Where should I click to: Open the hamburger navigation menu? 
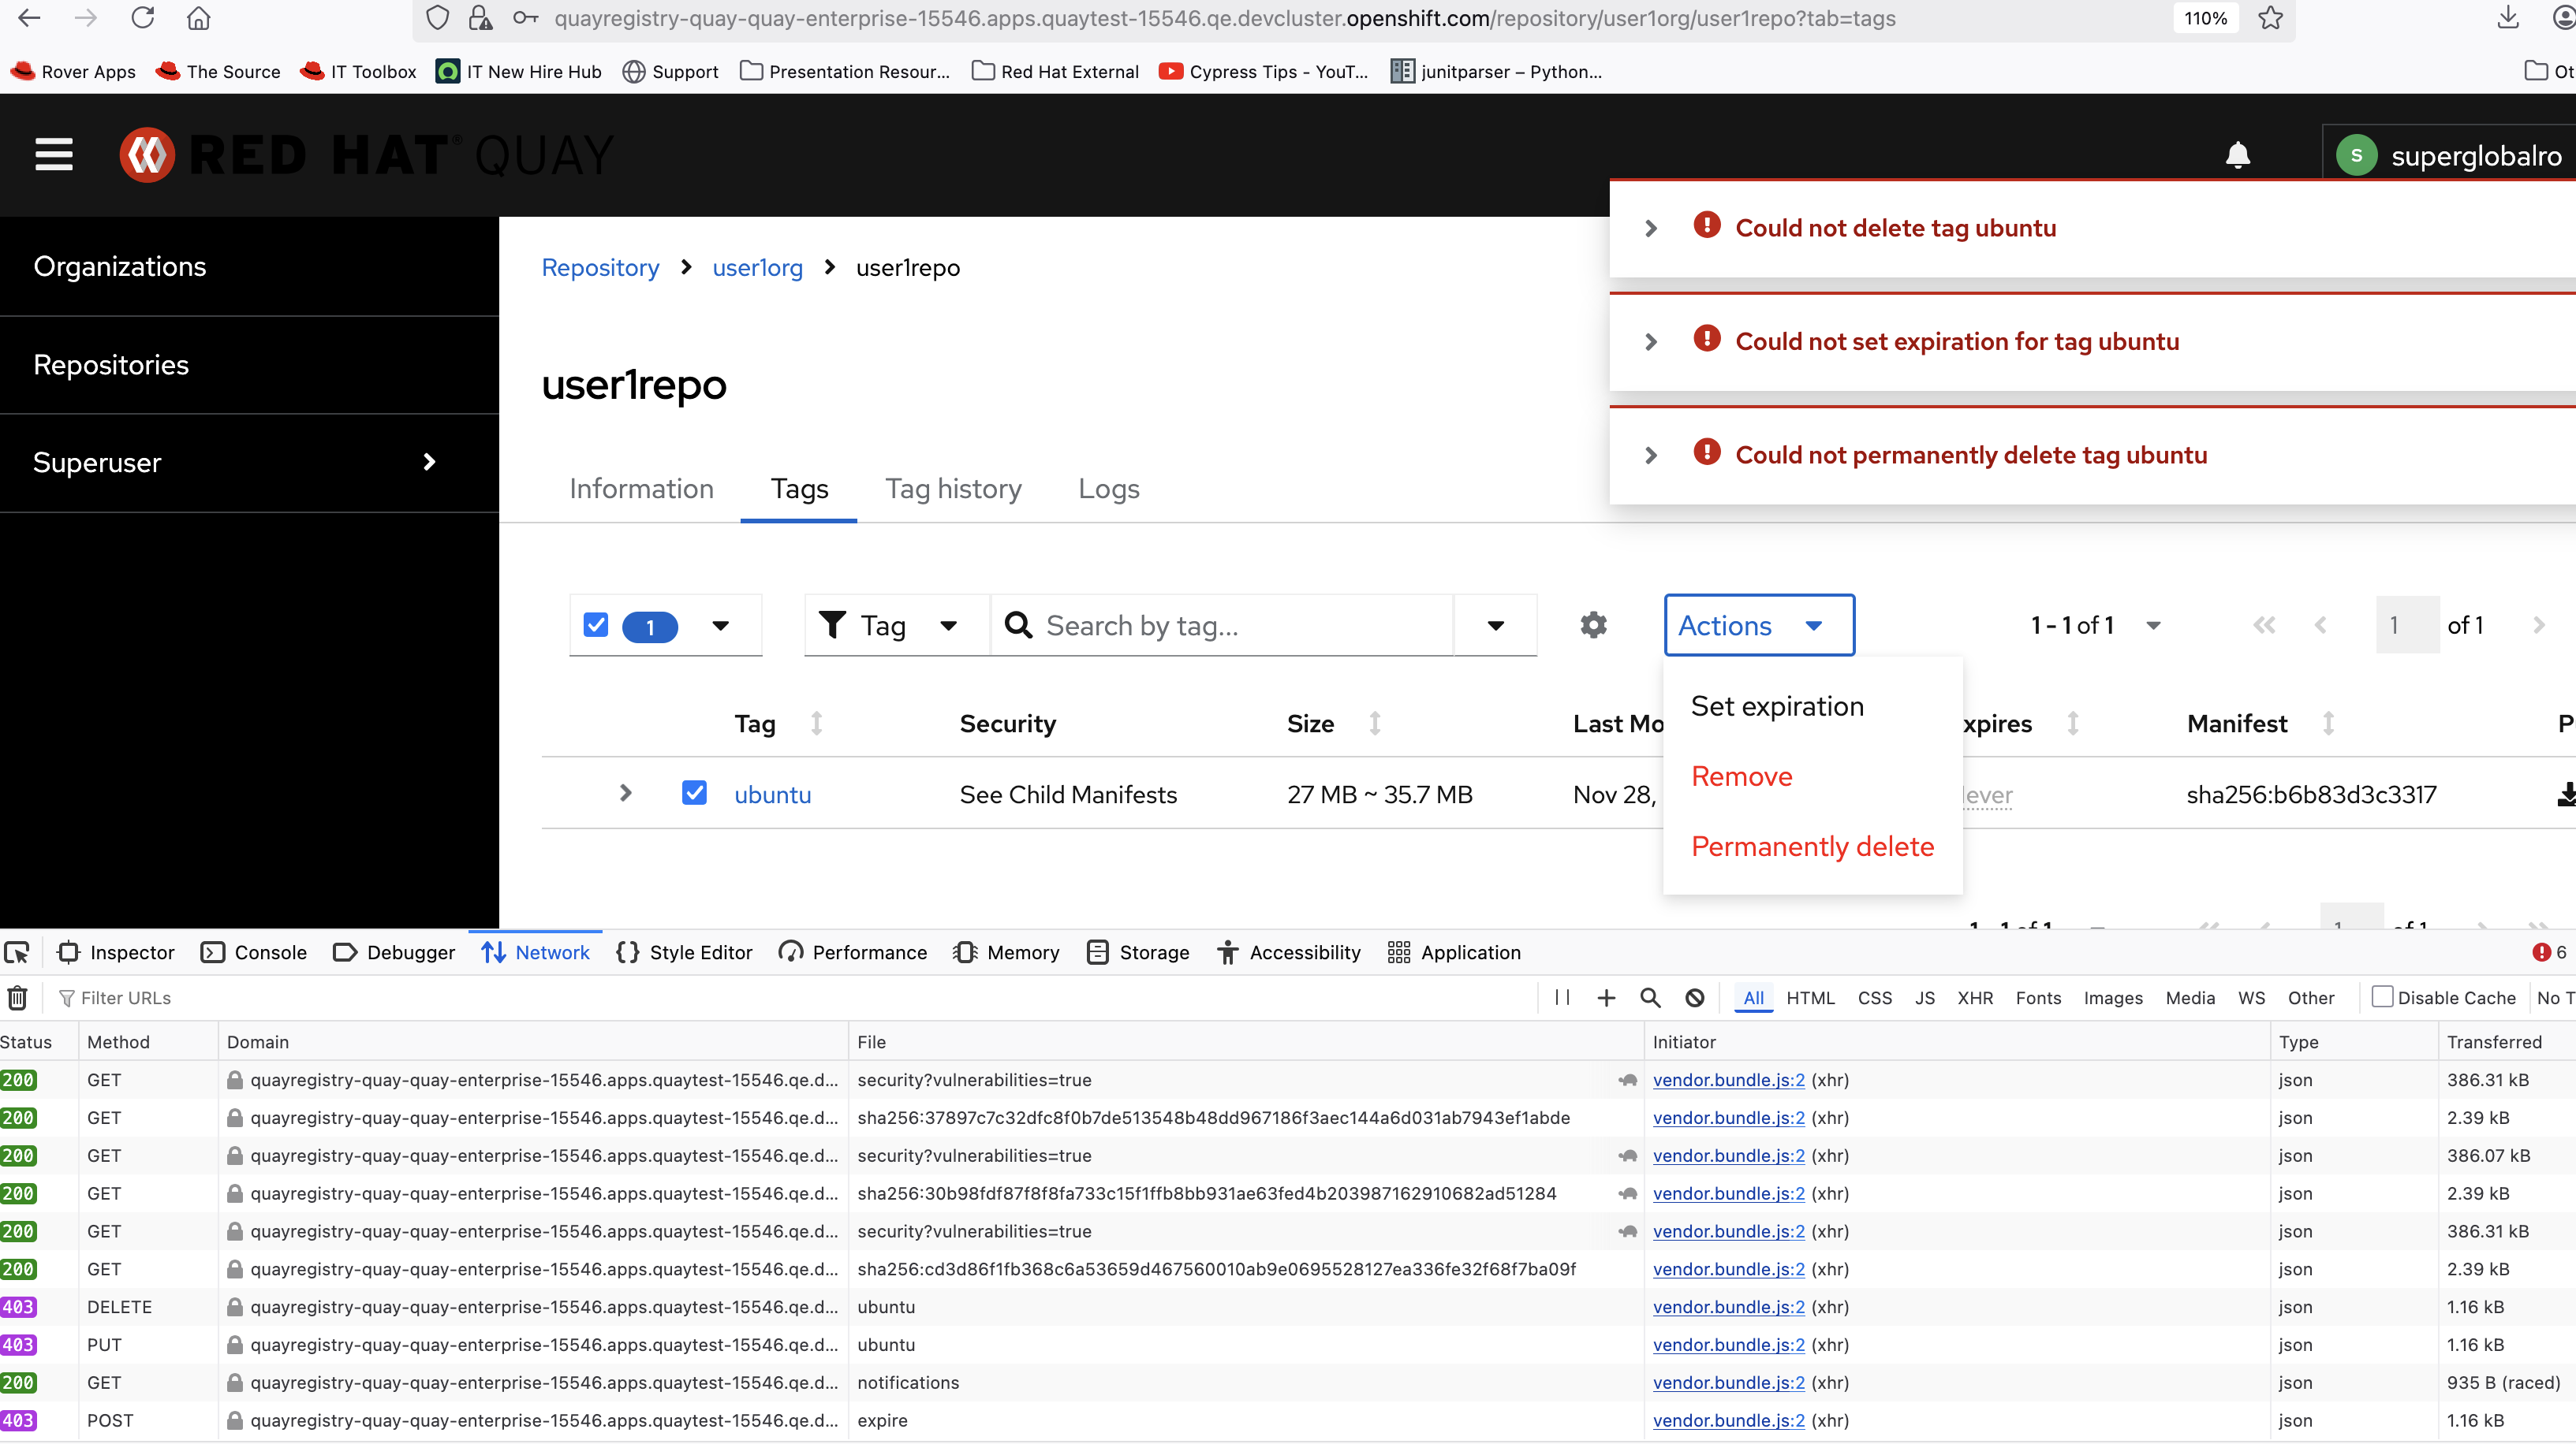point(54,155)
